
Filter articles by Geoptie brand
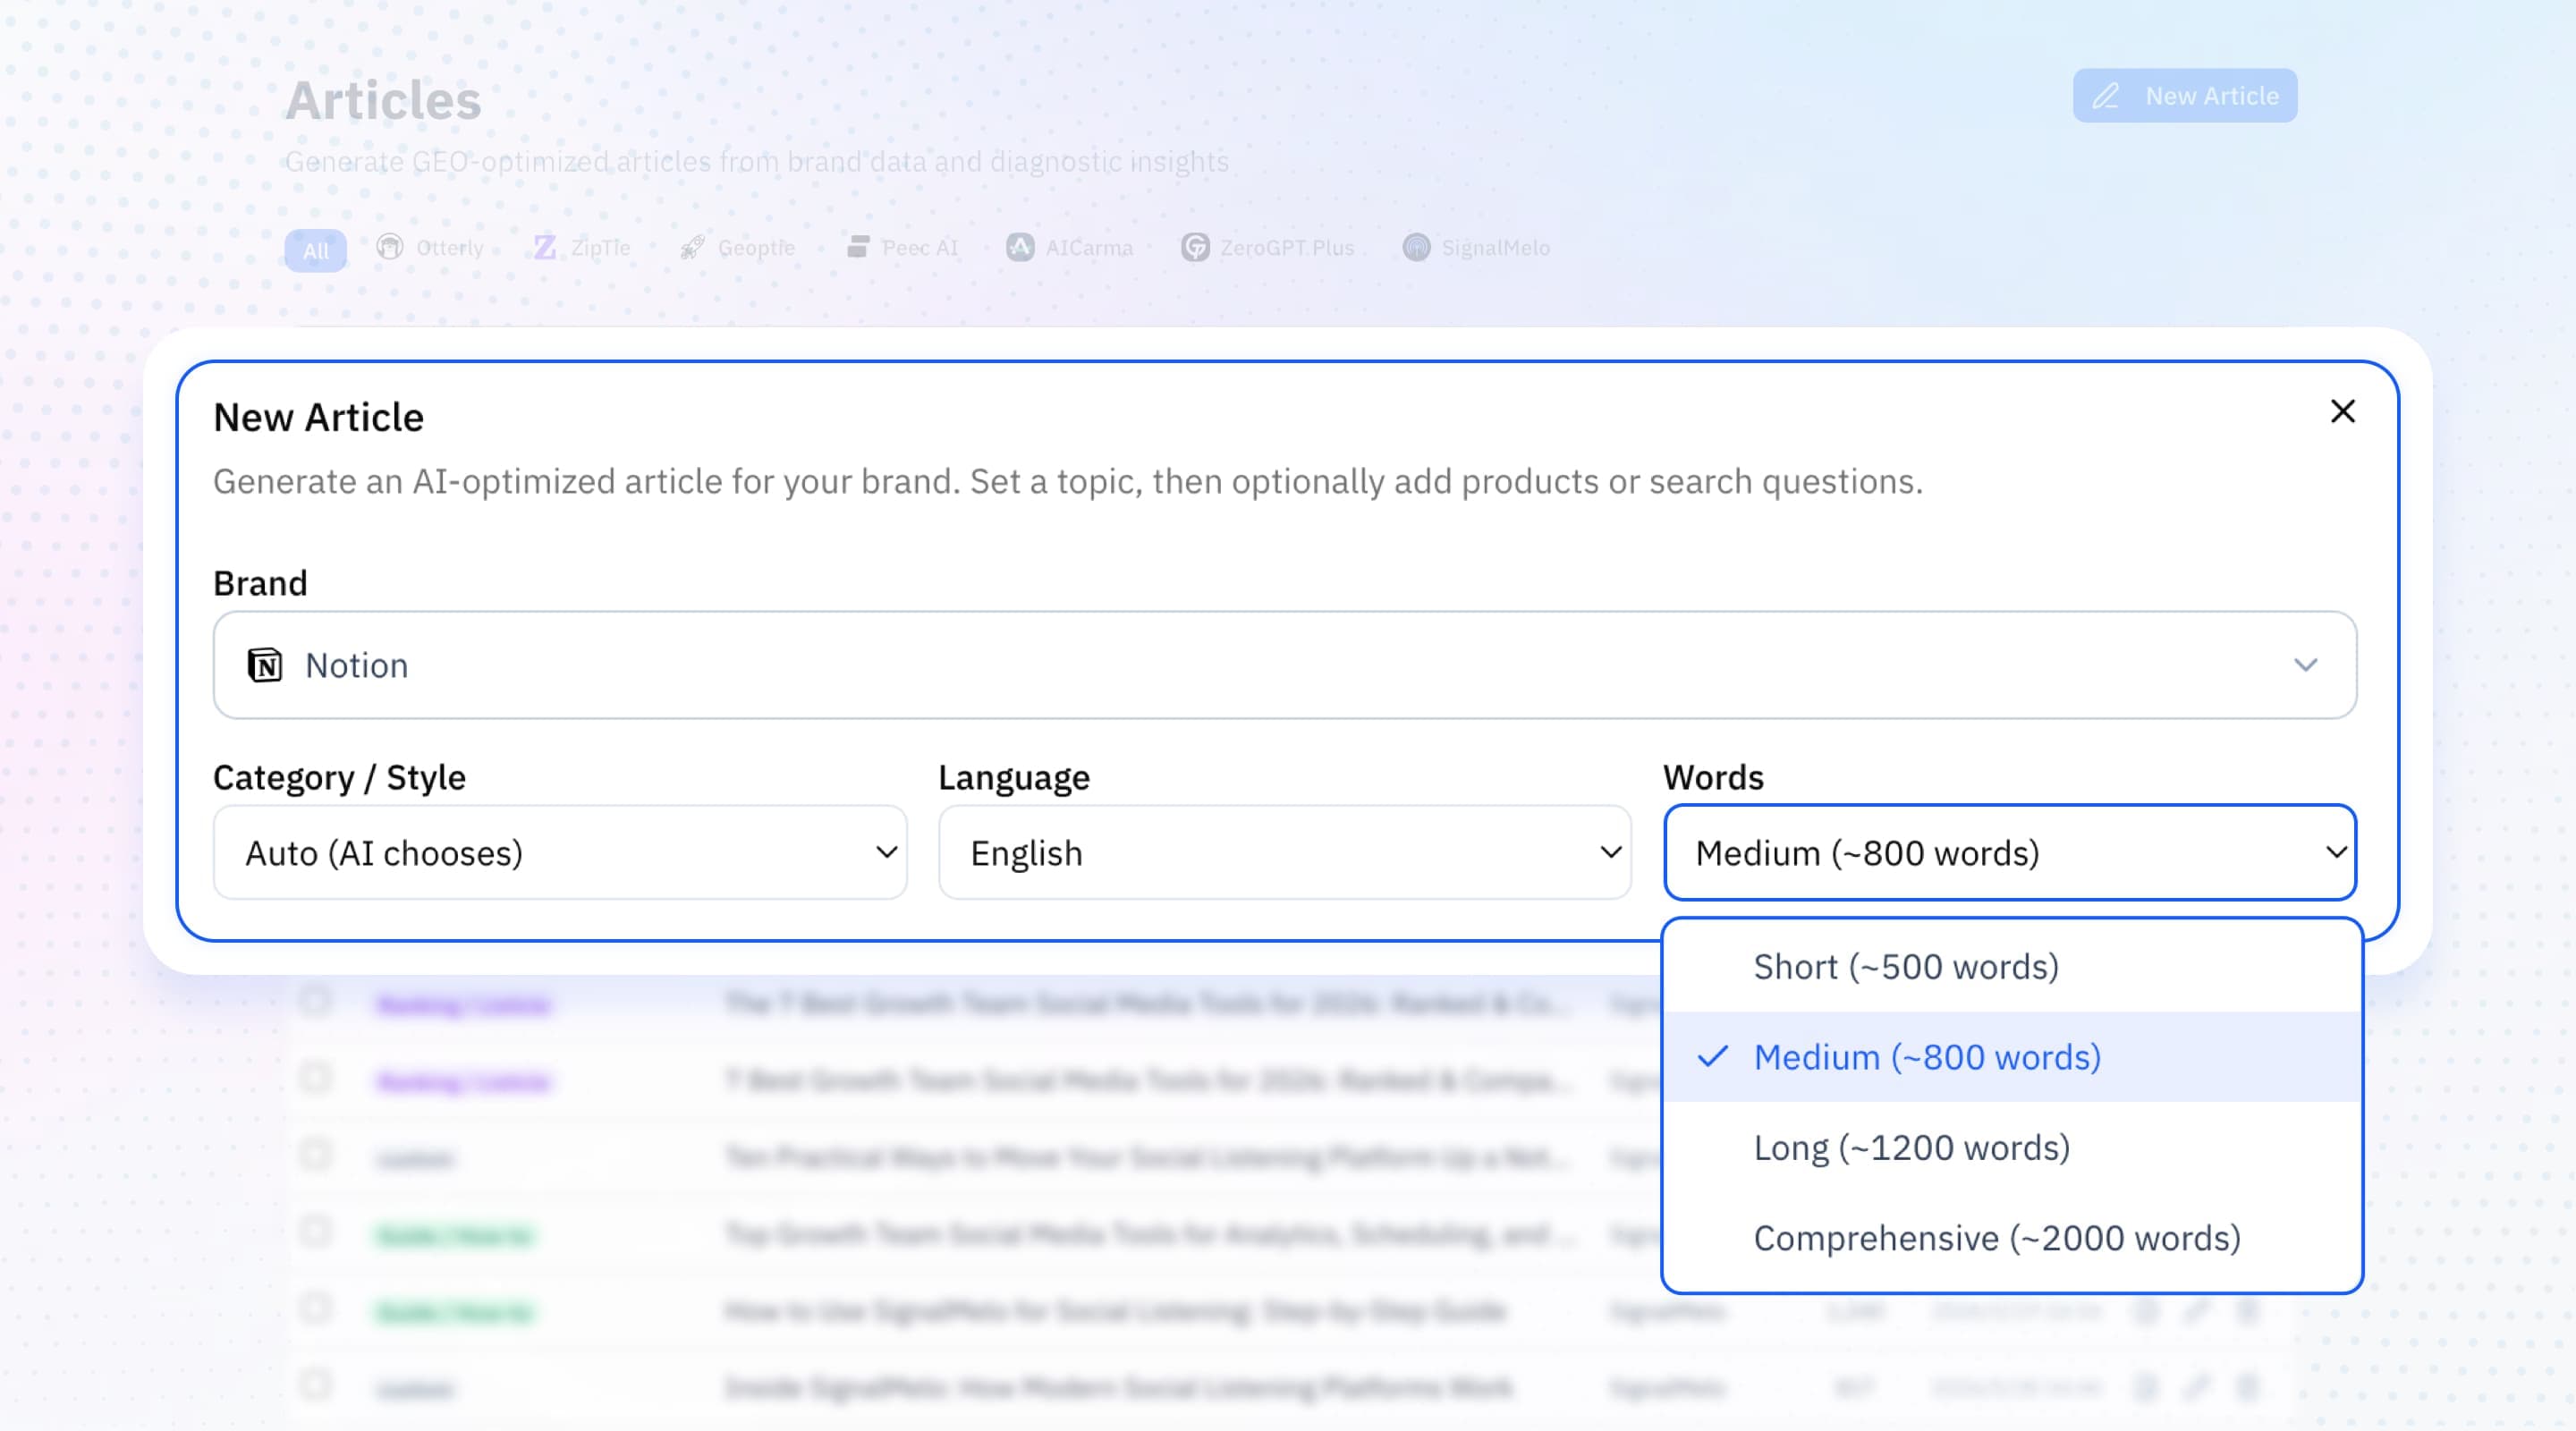click(x=737, y=247)
